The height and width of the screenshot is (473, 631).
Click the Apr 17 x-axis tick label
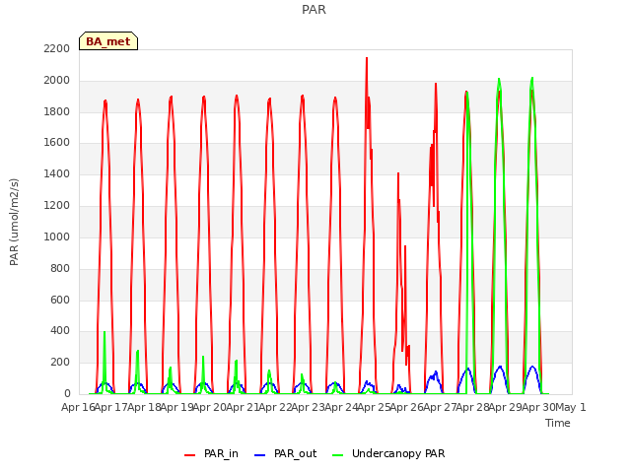(111, 407)
